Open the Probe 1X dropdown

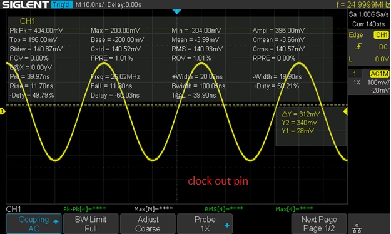pyautogui.click(x=205, y=224)
